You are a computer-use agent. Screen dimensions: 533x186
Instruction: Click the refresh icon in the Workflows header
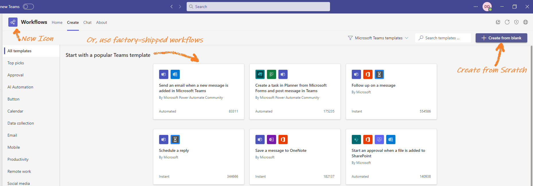[x=507, y=22]
